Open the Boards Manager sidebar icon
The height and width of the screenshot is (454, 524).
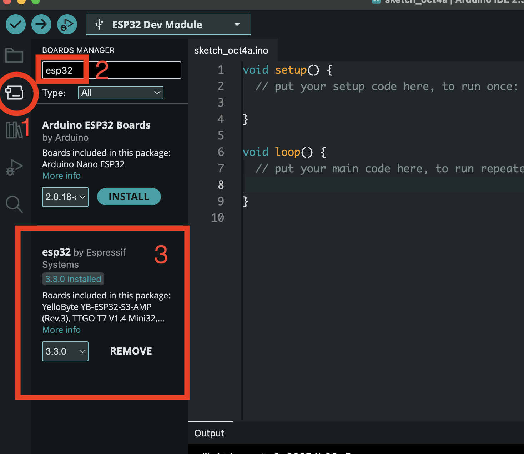(x=14, y=93)
